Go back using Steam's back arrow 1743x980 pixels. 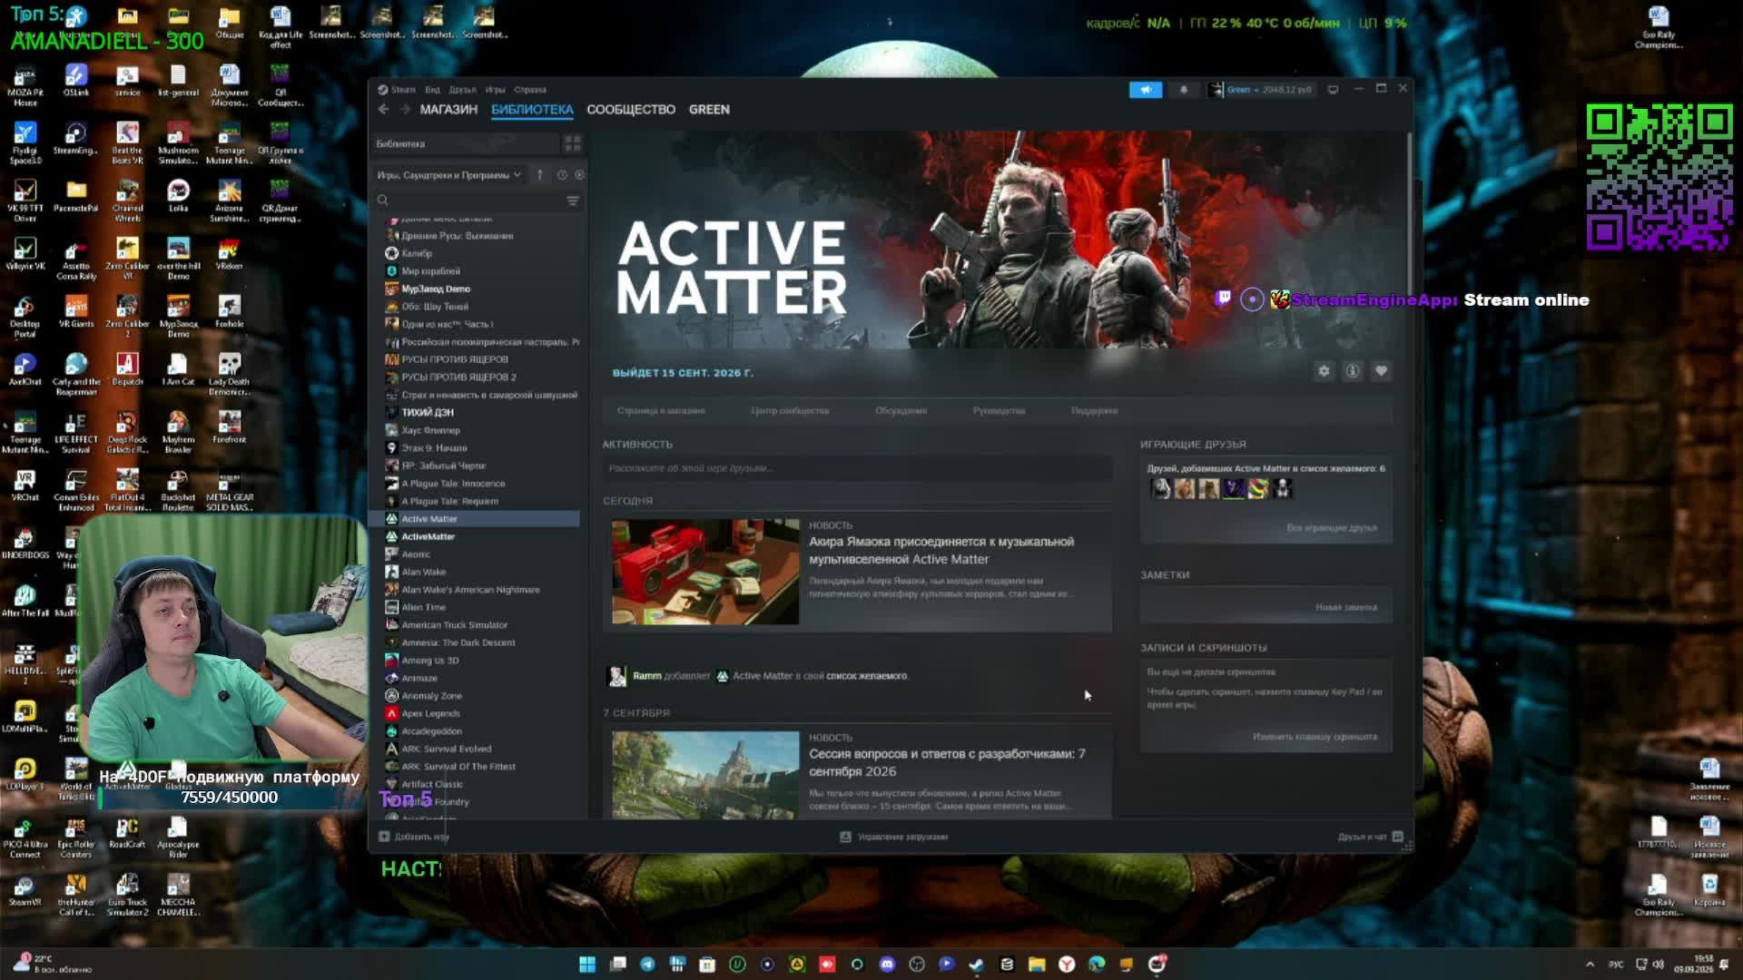(x=383, y=109)
